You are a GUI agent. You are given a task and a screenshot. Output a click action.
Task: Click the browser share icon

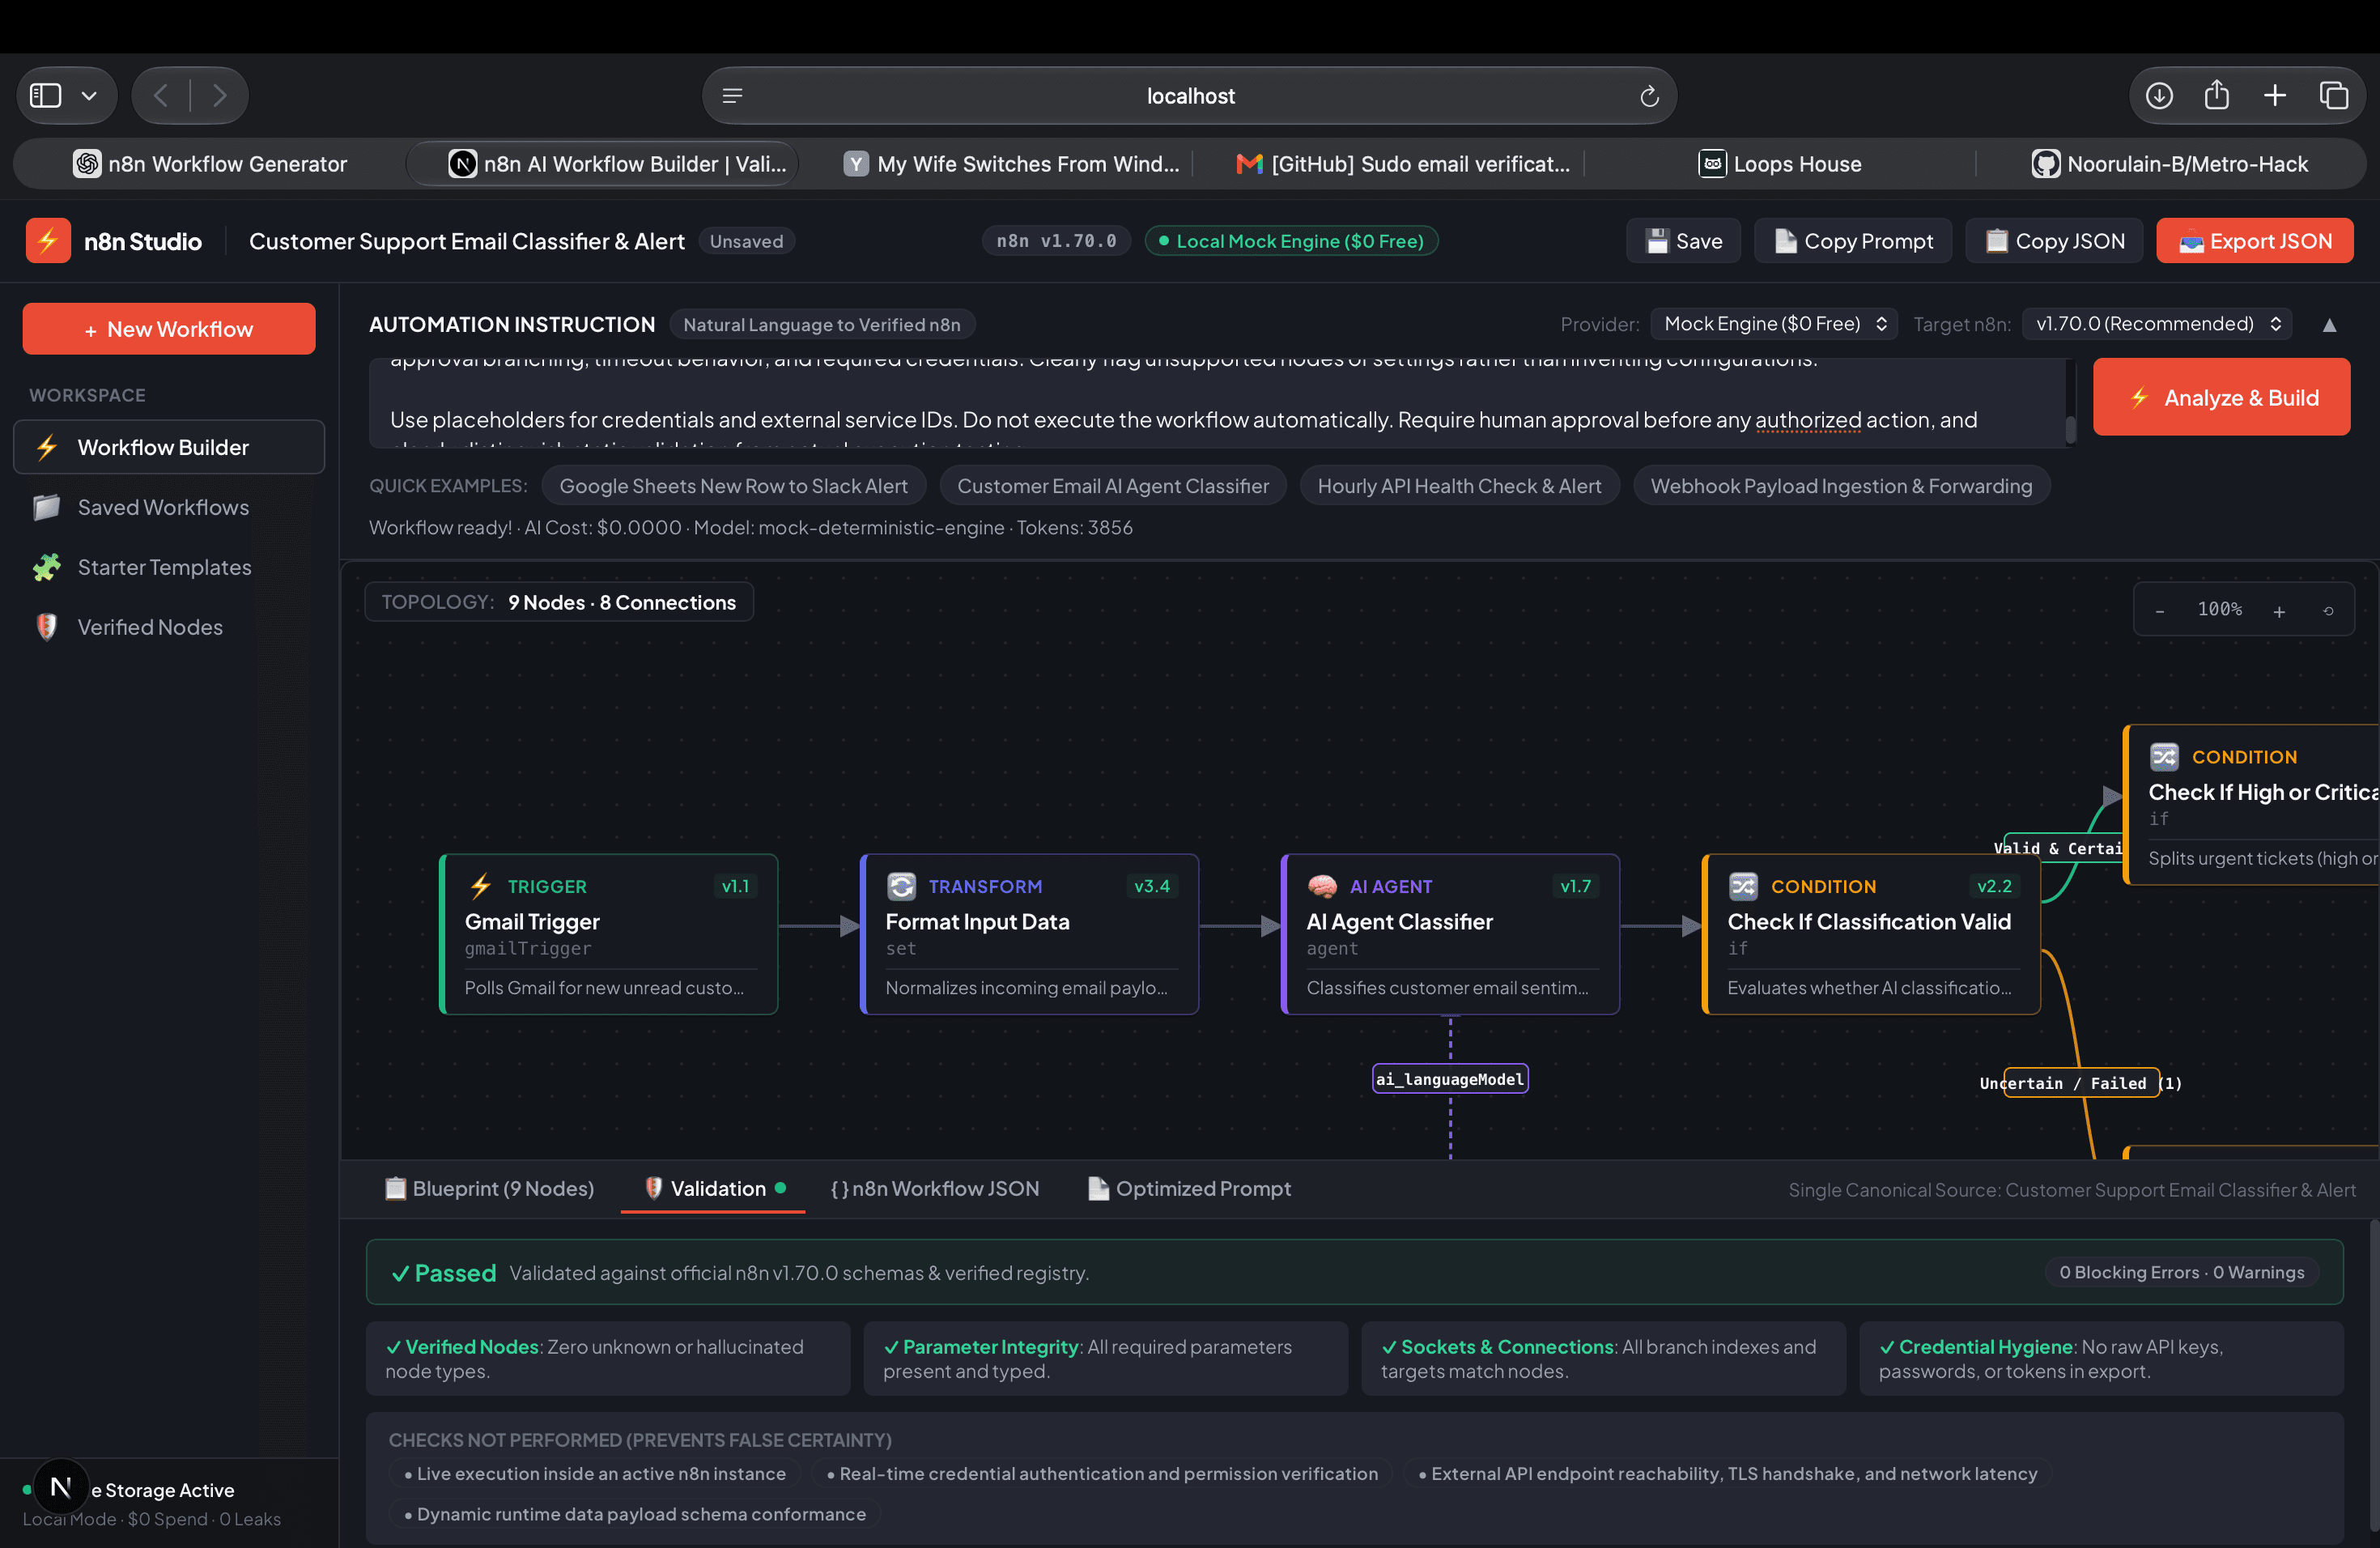tap(2217, 94)
